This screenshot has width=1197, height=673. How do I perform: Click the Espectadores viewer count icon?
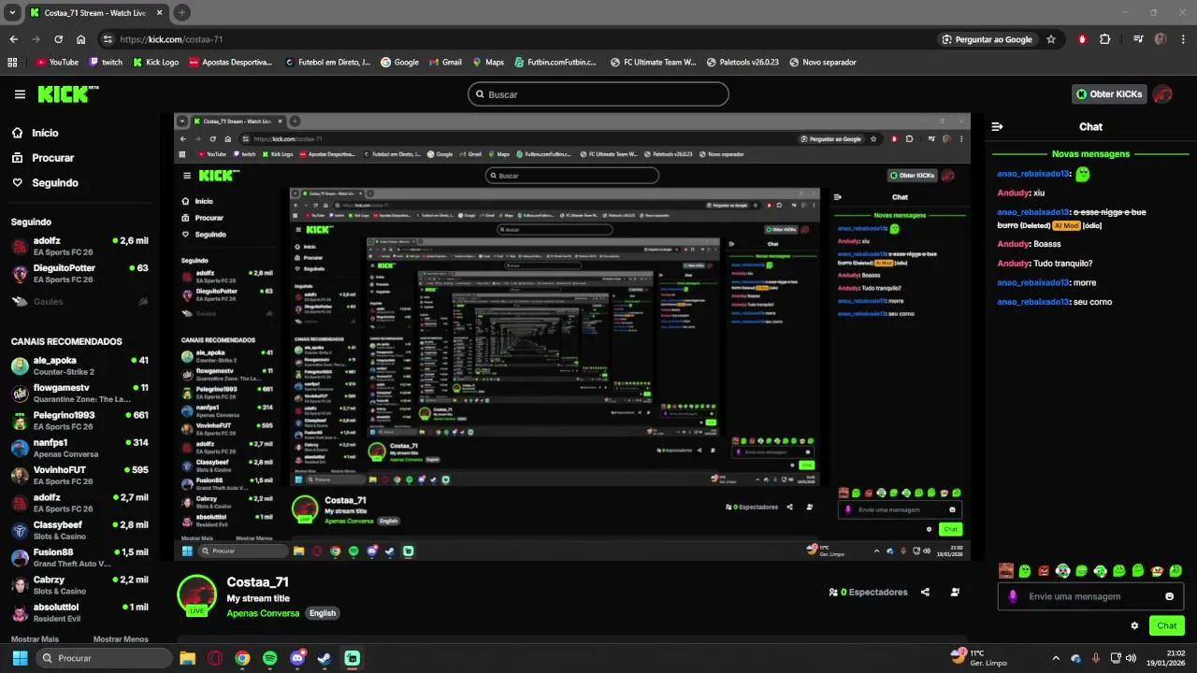pos(833,592)
